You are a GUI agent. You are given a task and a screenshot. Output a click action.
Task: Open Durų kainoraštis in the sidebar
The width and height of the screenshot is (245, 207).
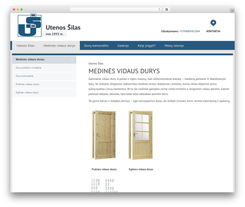[44, 76]
